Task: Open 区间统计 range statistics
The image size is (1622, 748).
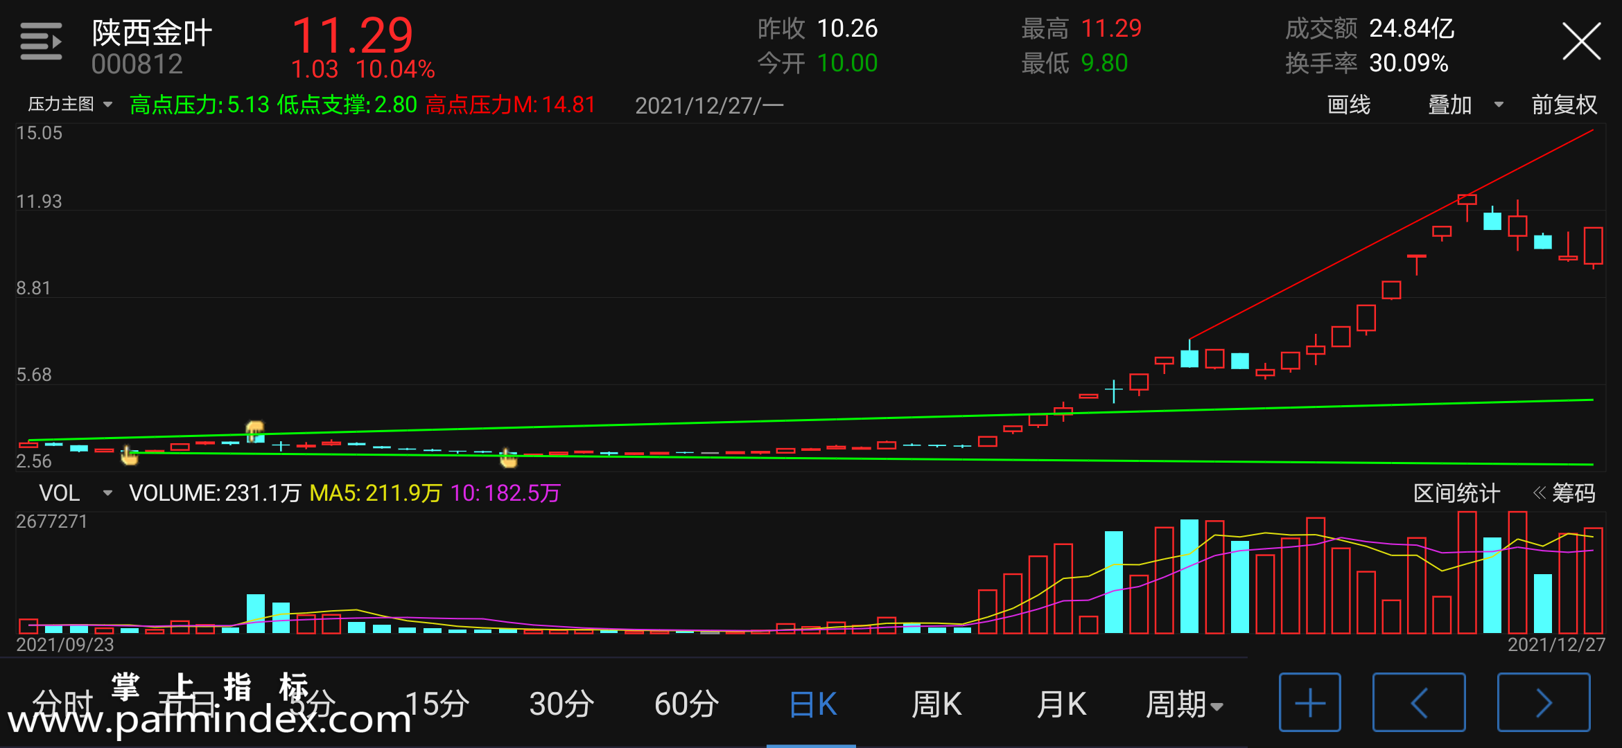Action: pyautogui.click(x=1456, y=493)
